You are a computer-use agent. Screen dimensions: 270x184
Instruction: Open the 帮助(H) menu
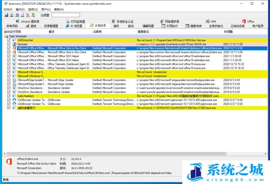(59, 9)
